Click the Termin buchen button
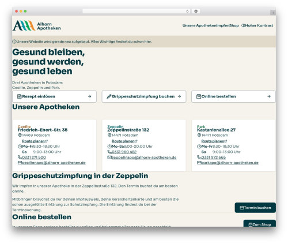This screenshot has width=288, height=244. click(x=255, y=208)
